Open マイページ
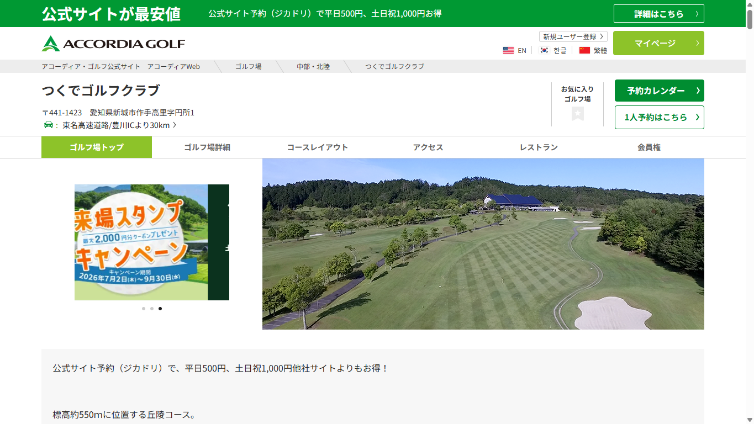The width and height of the screenshot is (754, 424). coord(658,43)
